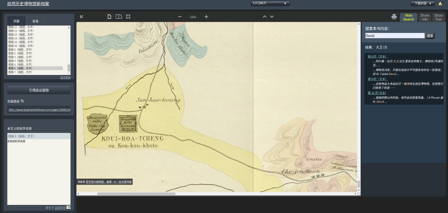Viewport: 448px width, 213px height.
Task: Zoom out with the minus icon
Action: click(x=180, y=17)
